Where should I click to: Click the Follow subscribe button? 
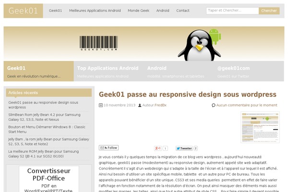pyautogui.click(x=109, y=148)
